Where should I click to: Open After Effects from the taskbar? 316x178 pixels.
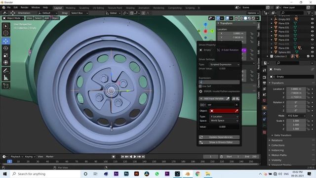tap(116, 174)
